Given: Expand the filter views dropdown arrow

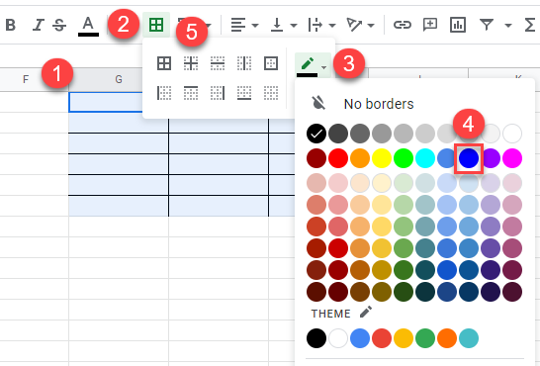Looking at the screenshot, I should (x=508, y=25).
